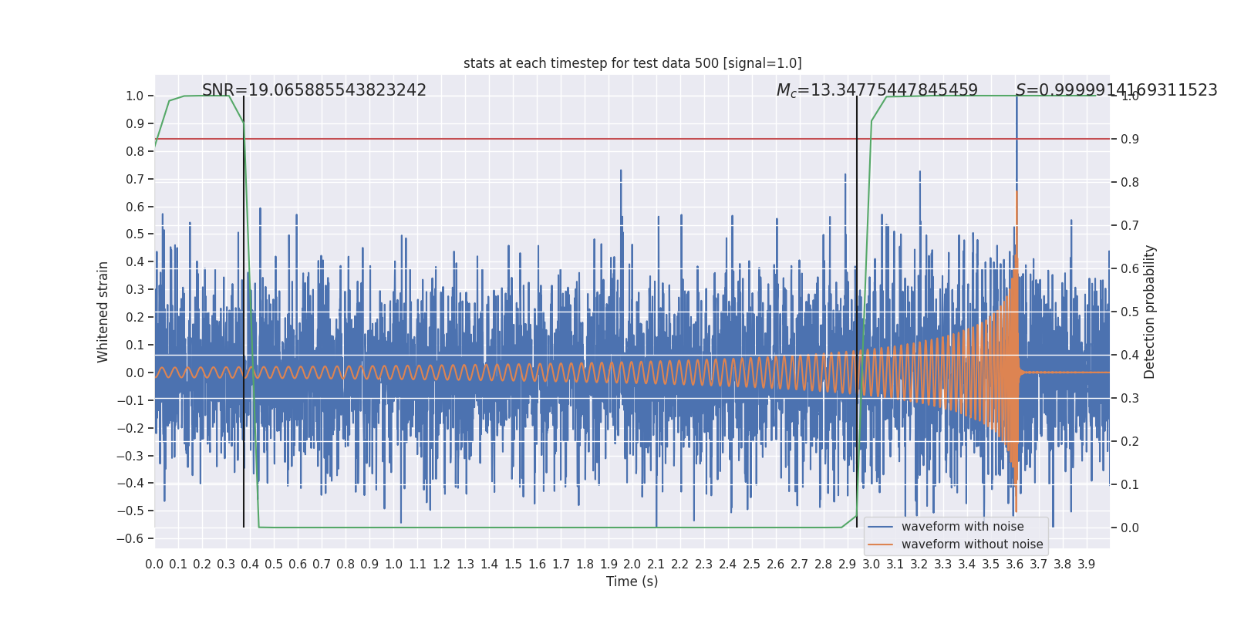Click the 0.5 tick on Detection probability axis
1234x617 pixels.
tap(1130, 312)
